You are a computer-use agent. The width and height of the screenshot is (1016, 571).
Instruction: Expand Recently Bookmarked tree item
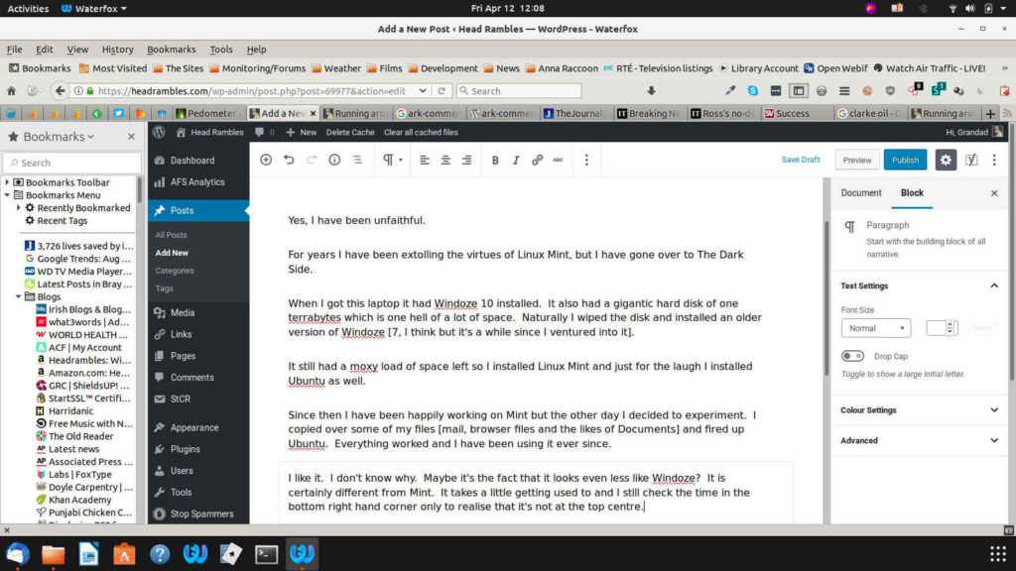[18, 208]
